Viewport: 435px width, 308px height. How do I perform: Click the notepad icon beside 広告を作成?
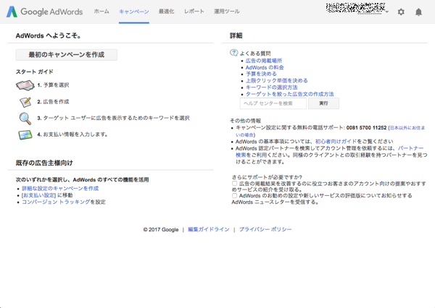(25, 102)
